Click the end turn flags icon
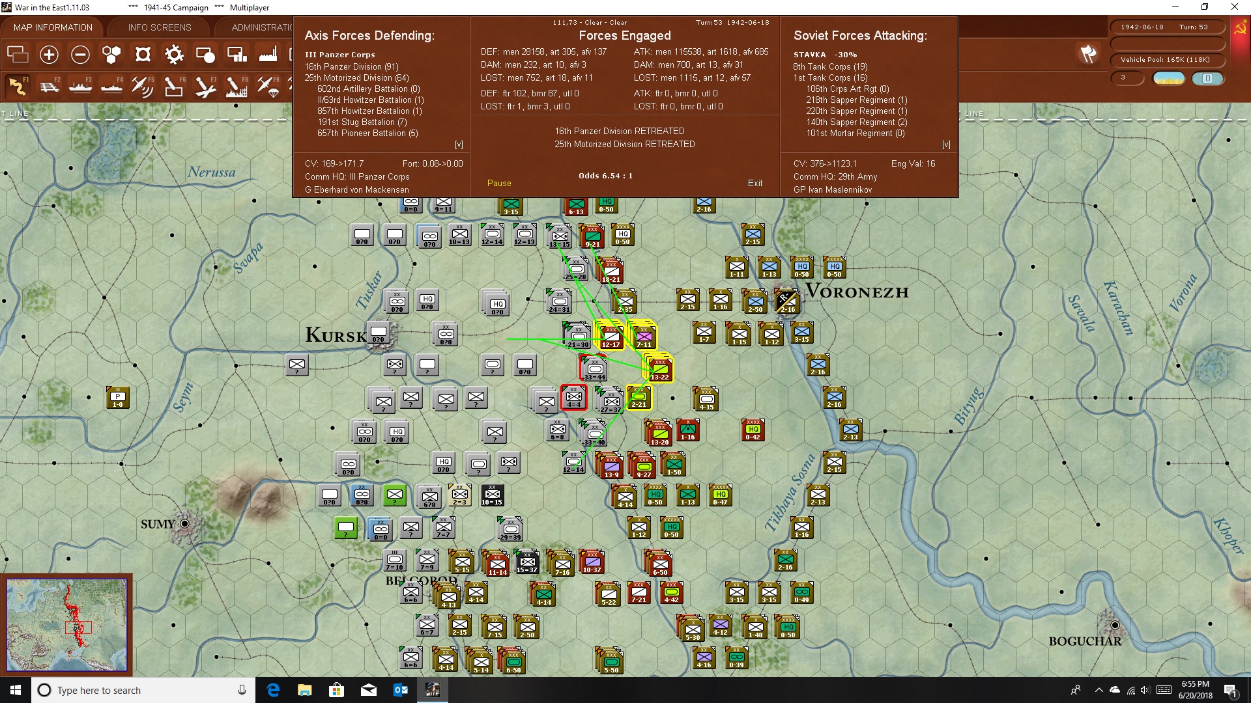Viewport: 1251px width, 703px height. click(1088, 54)
